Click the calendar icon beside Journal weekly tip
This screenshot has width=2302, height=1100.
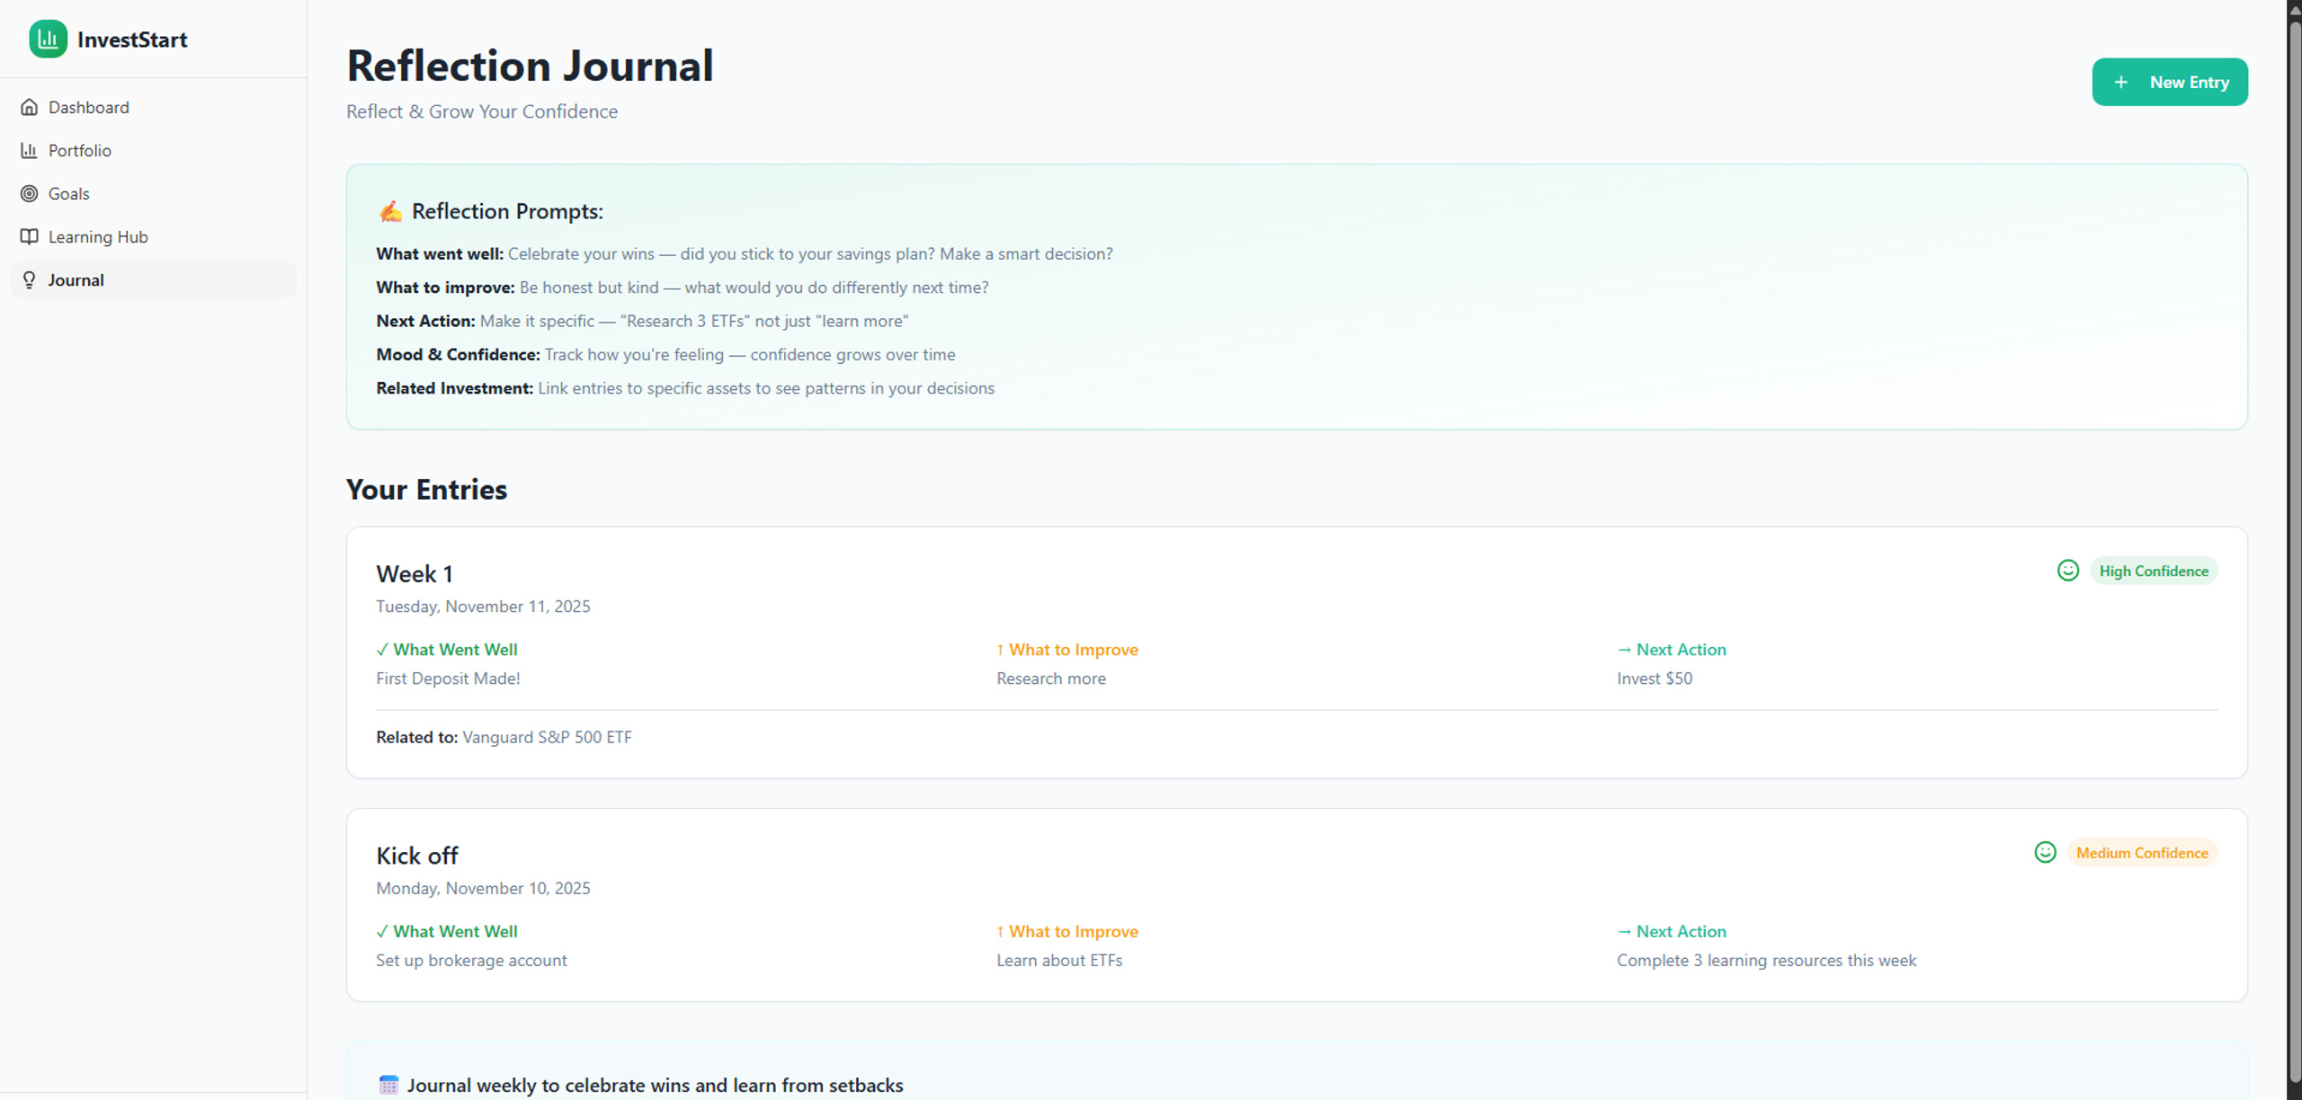point(388,1085)
